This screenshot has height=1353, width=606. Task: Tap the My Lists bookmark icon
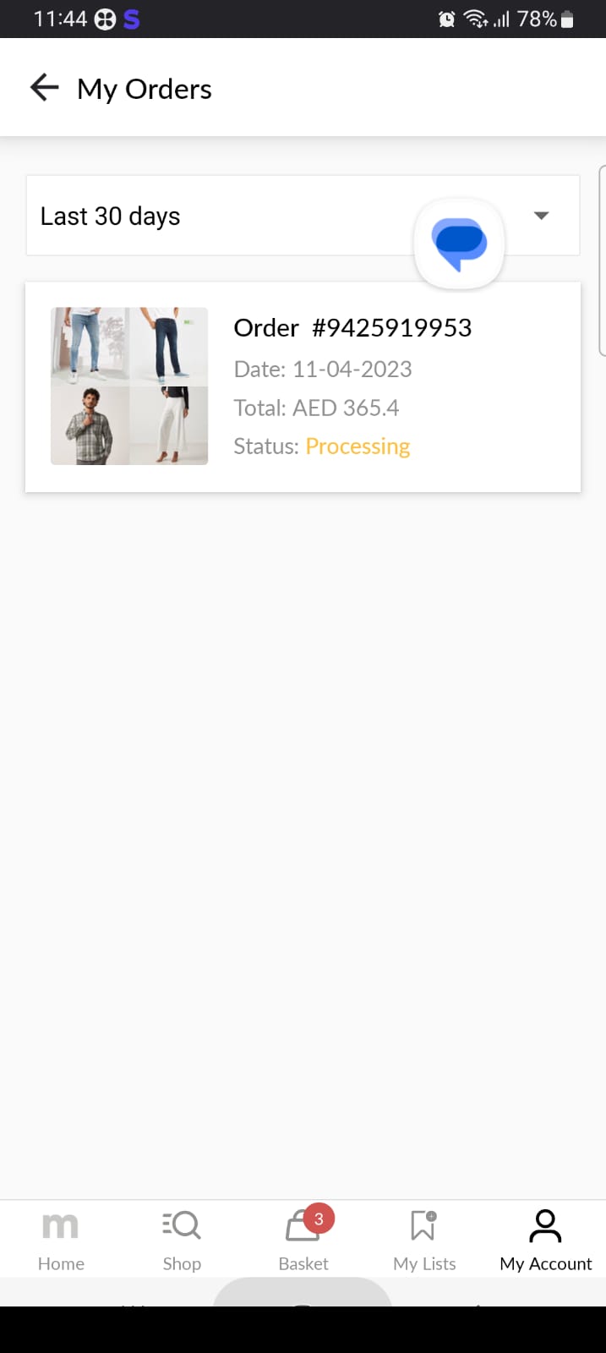pyautogui.click(x=423, y=1224)
